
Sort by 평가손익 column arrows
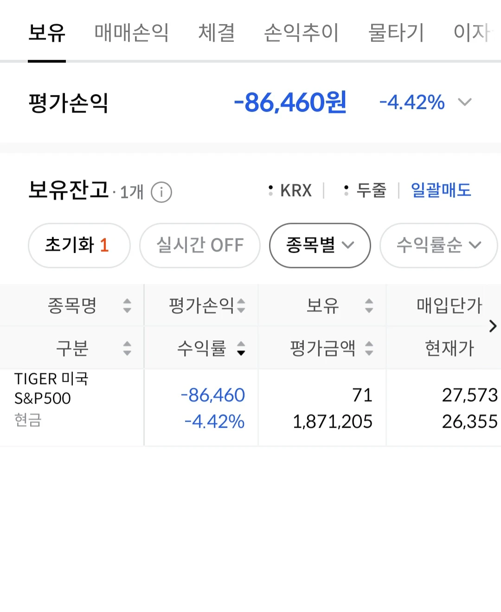(x=241, y=305)
